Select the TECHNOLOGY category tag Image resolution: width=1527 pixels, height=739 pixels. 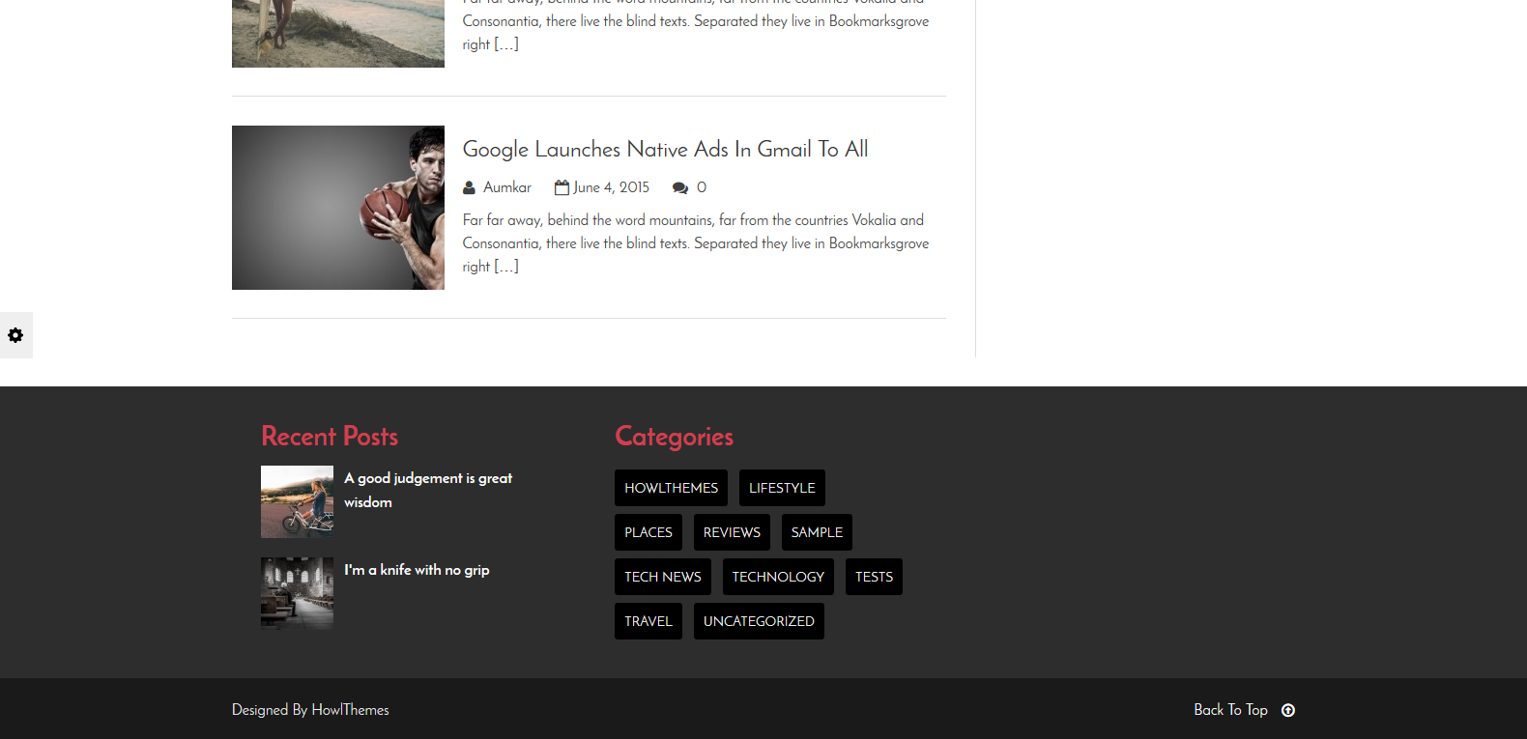(x=778, y=577)
